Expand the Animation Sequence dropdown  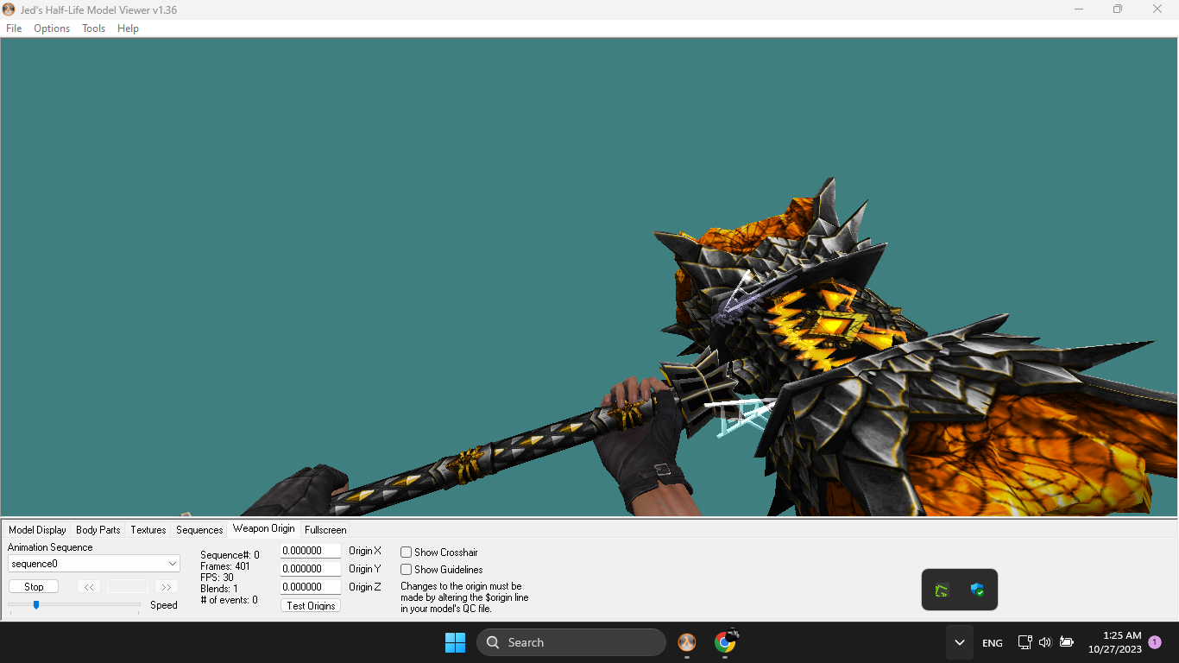coord(173,564)
